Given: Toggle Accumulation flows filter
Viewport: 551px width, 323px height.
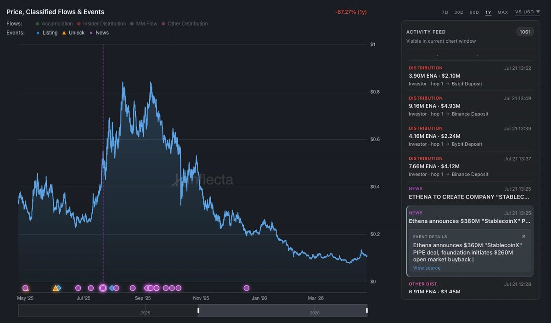Looking at the screenshot, I should pos(54,23).
